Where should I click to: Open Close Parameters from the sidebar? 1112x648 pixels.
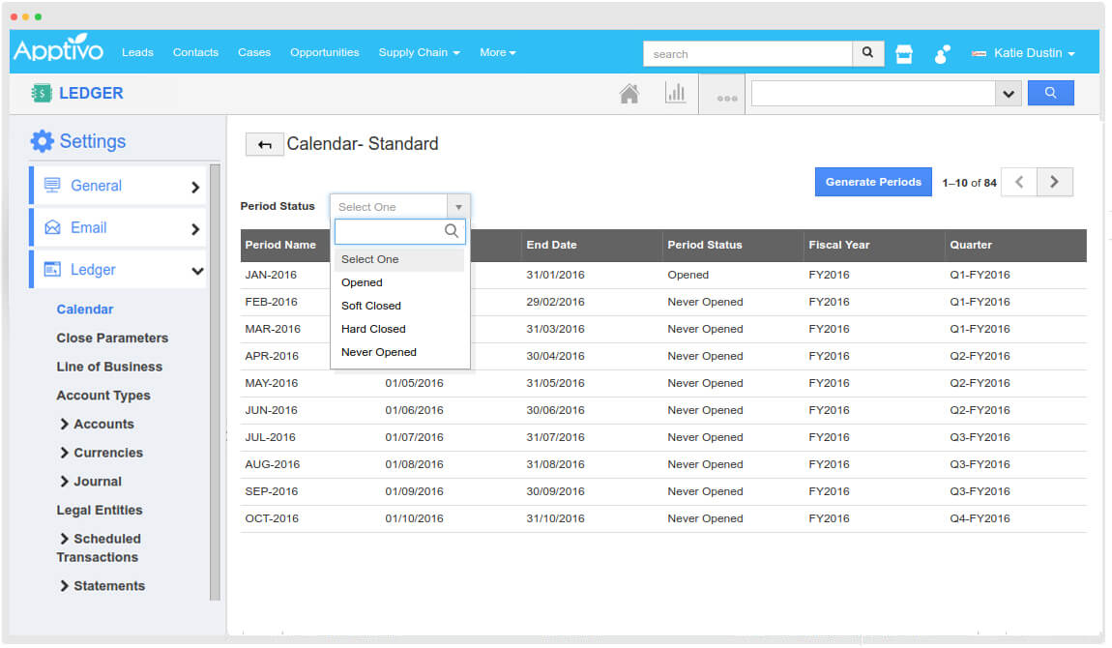tap(111, 338)
